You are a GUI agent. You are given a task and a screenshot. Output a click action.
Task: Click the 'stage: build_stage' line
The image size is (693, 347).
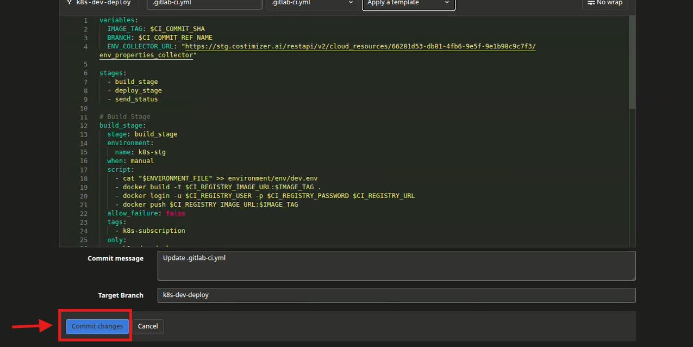click(x=142, y=134)
